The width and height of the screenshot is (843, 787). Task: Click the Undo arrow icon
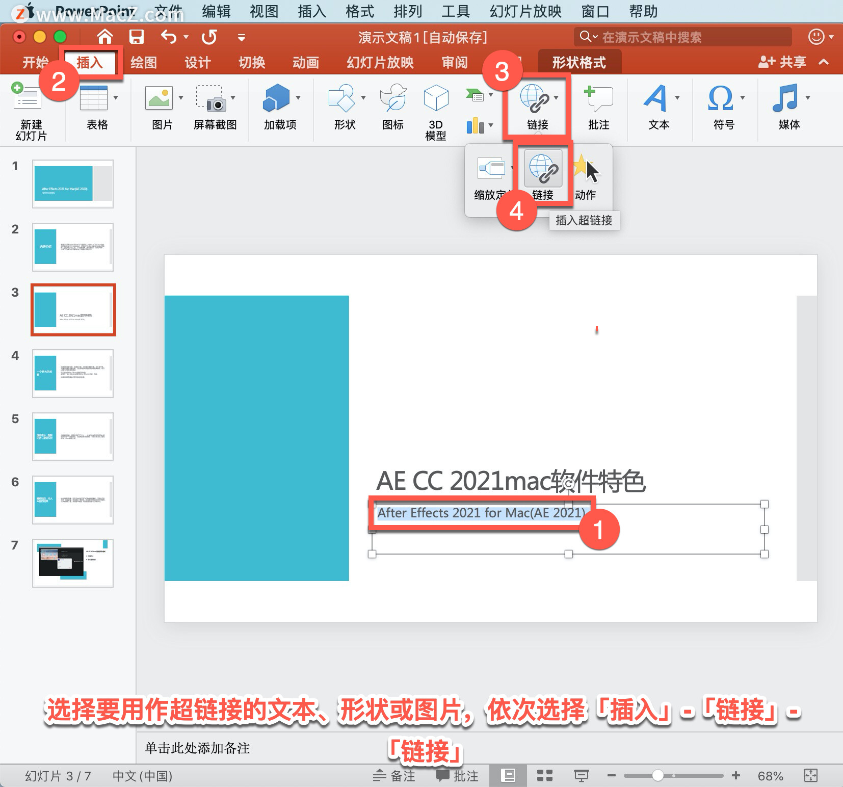[x=169, y=37]
